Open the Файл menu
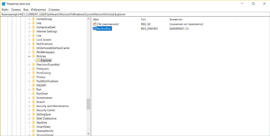This screenshot has width=270, height=136. pyautogui.click(x=5, y=9)
